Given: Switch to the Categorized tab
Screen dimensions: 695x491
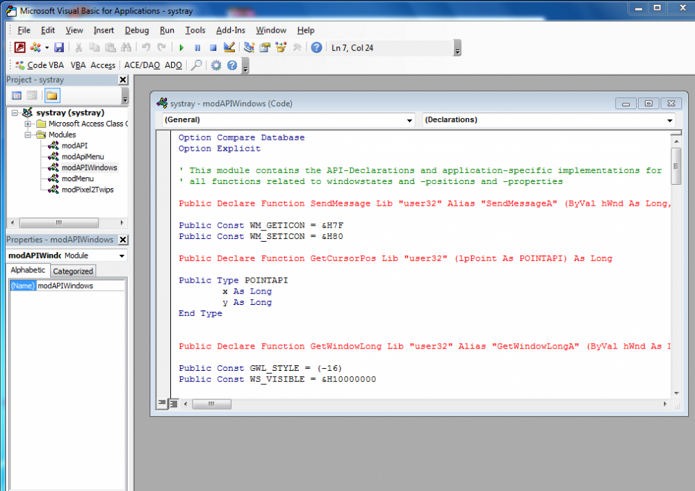Looking at the screenshot, I should (73, 271).
